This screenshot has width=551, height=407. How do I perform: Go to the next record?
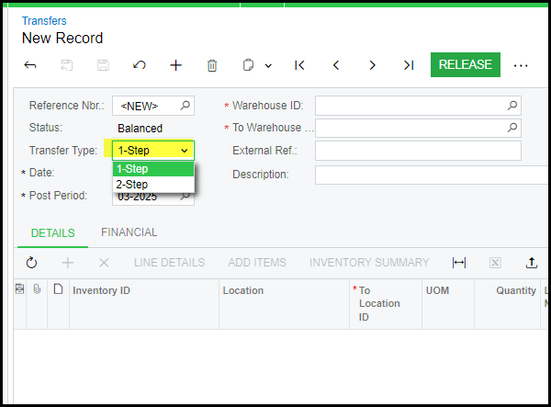tap(372, 65)
